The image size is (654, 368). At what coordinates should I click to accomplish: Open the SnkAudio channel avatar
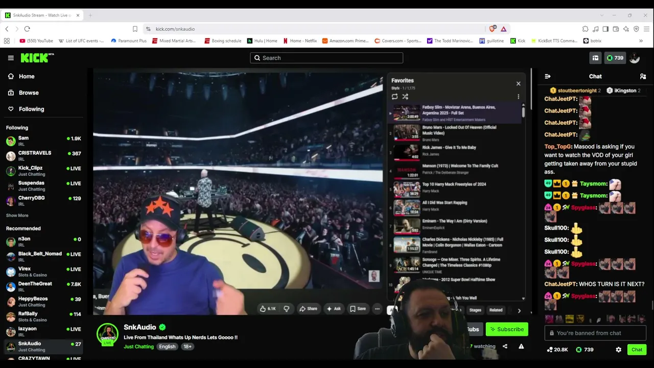click(107, 334)
